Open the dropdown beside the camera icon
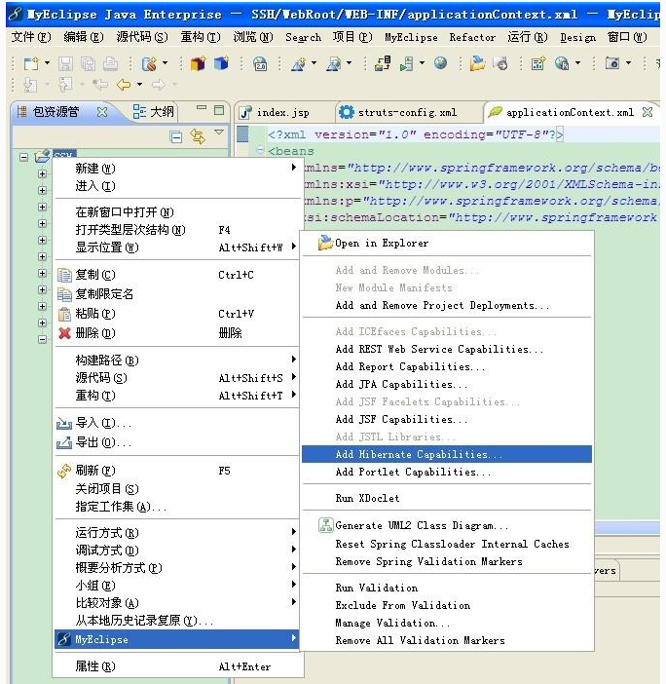Screen dimensions: 666x684 (629, 63)
